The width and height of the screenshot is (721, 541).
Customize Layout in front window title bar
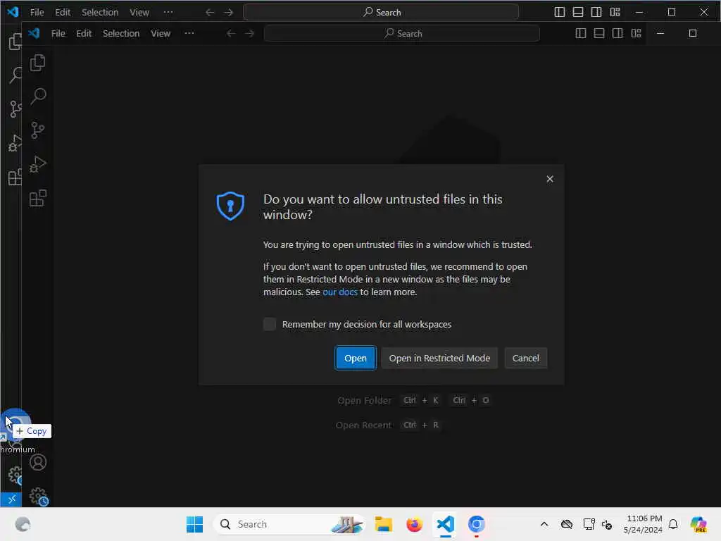click(636, 33)
